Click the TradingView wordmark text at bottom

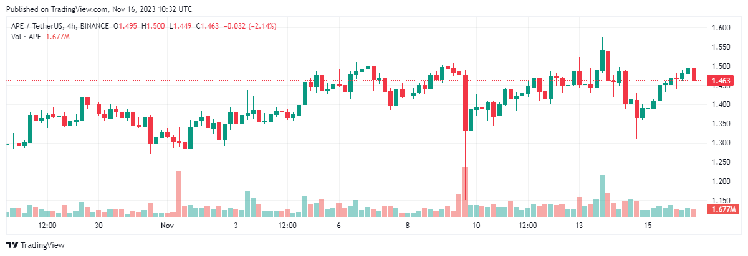(42, 245)
